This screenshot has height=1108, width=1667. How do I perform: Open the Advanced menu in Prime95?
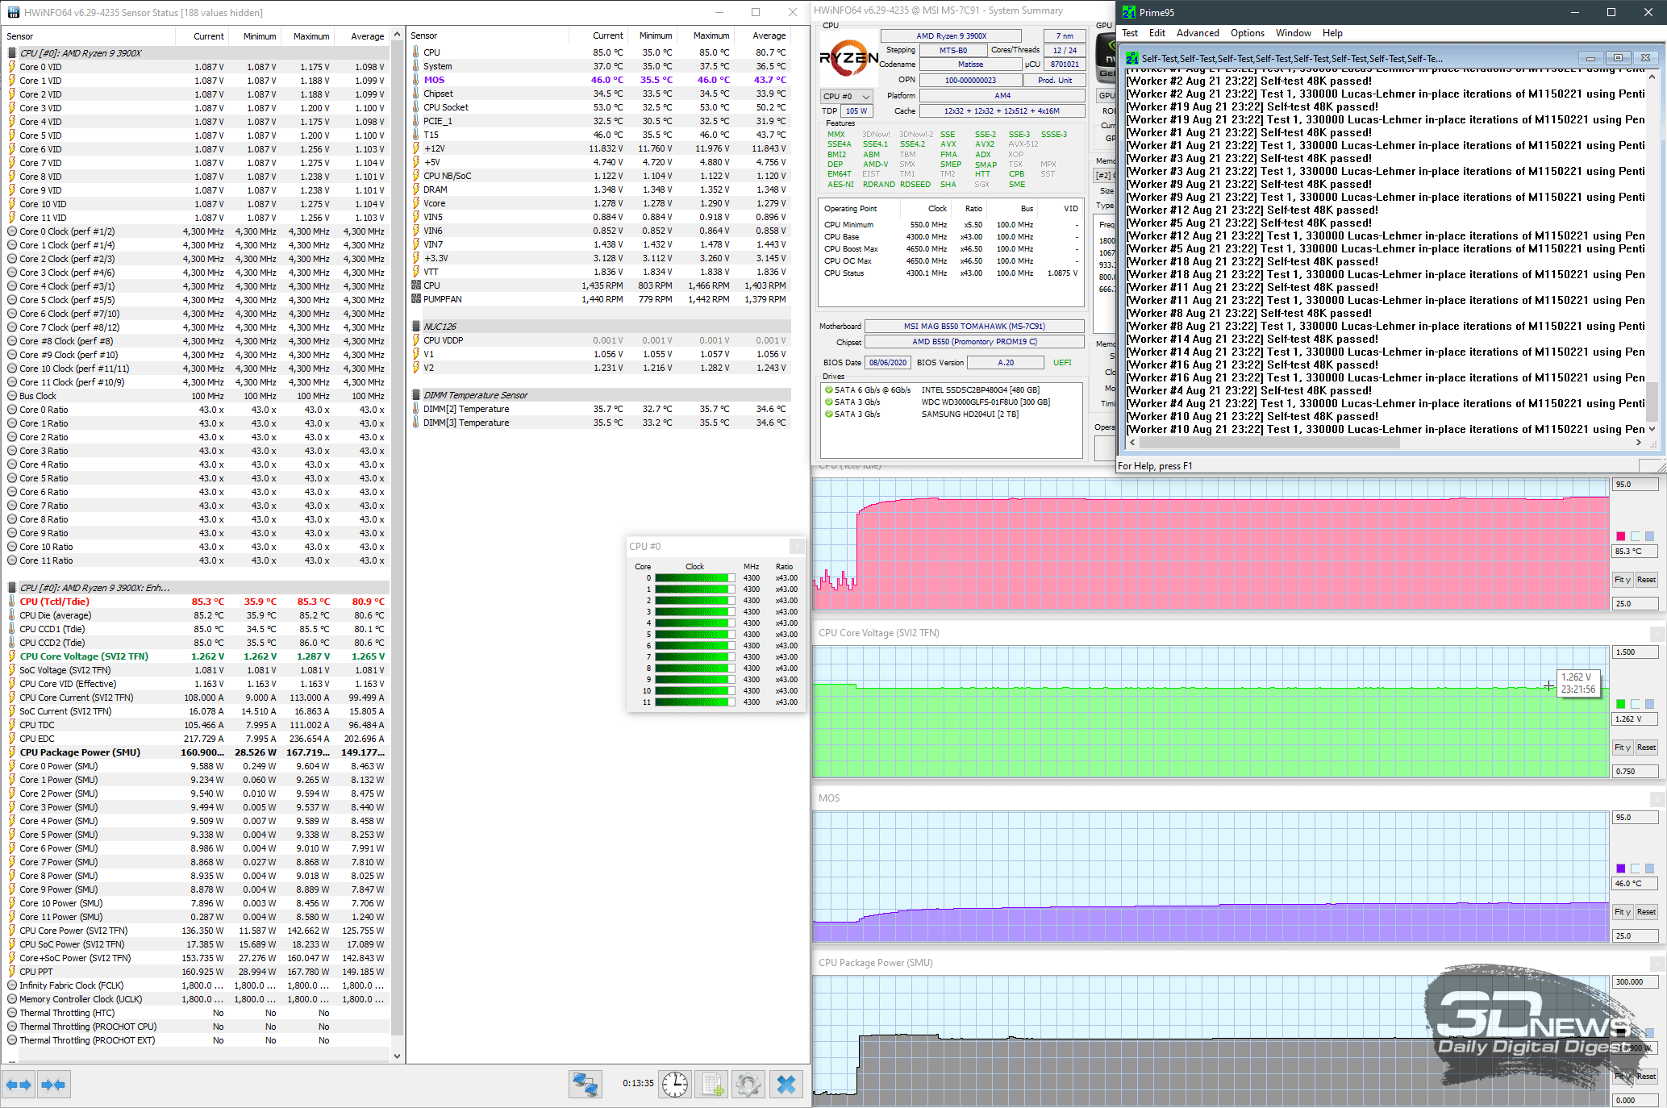1198,33
